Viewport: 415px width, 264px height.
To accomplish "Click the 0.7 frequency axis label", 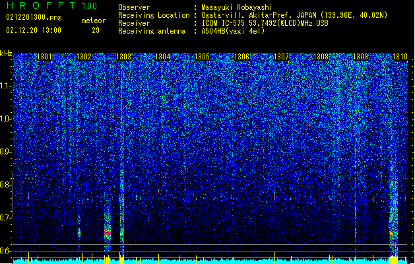I will pos(5,218).
